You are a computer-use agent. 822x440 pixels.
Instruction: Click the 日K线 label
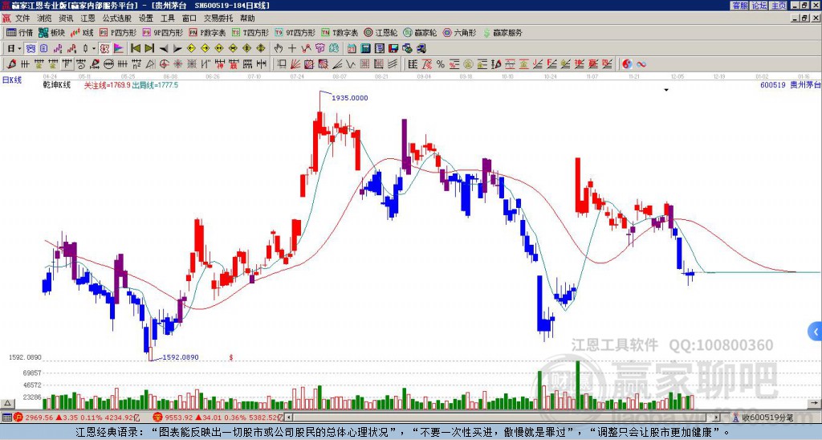(x=12, y=80)
